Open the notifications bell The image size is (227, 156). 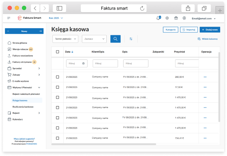pyautogui.click(x=158, y=18)
